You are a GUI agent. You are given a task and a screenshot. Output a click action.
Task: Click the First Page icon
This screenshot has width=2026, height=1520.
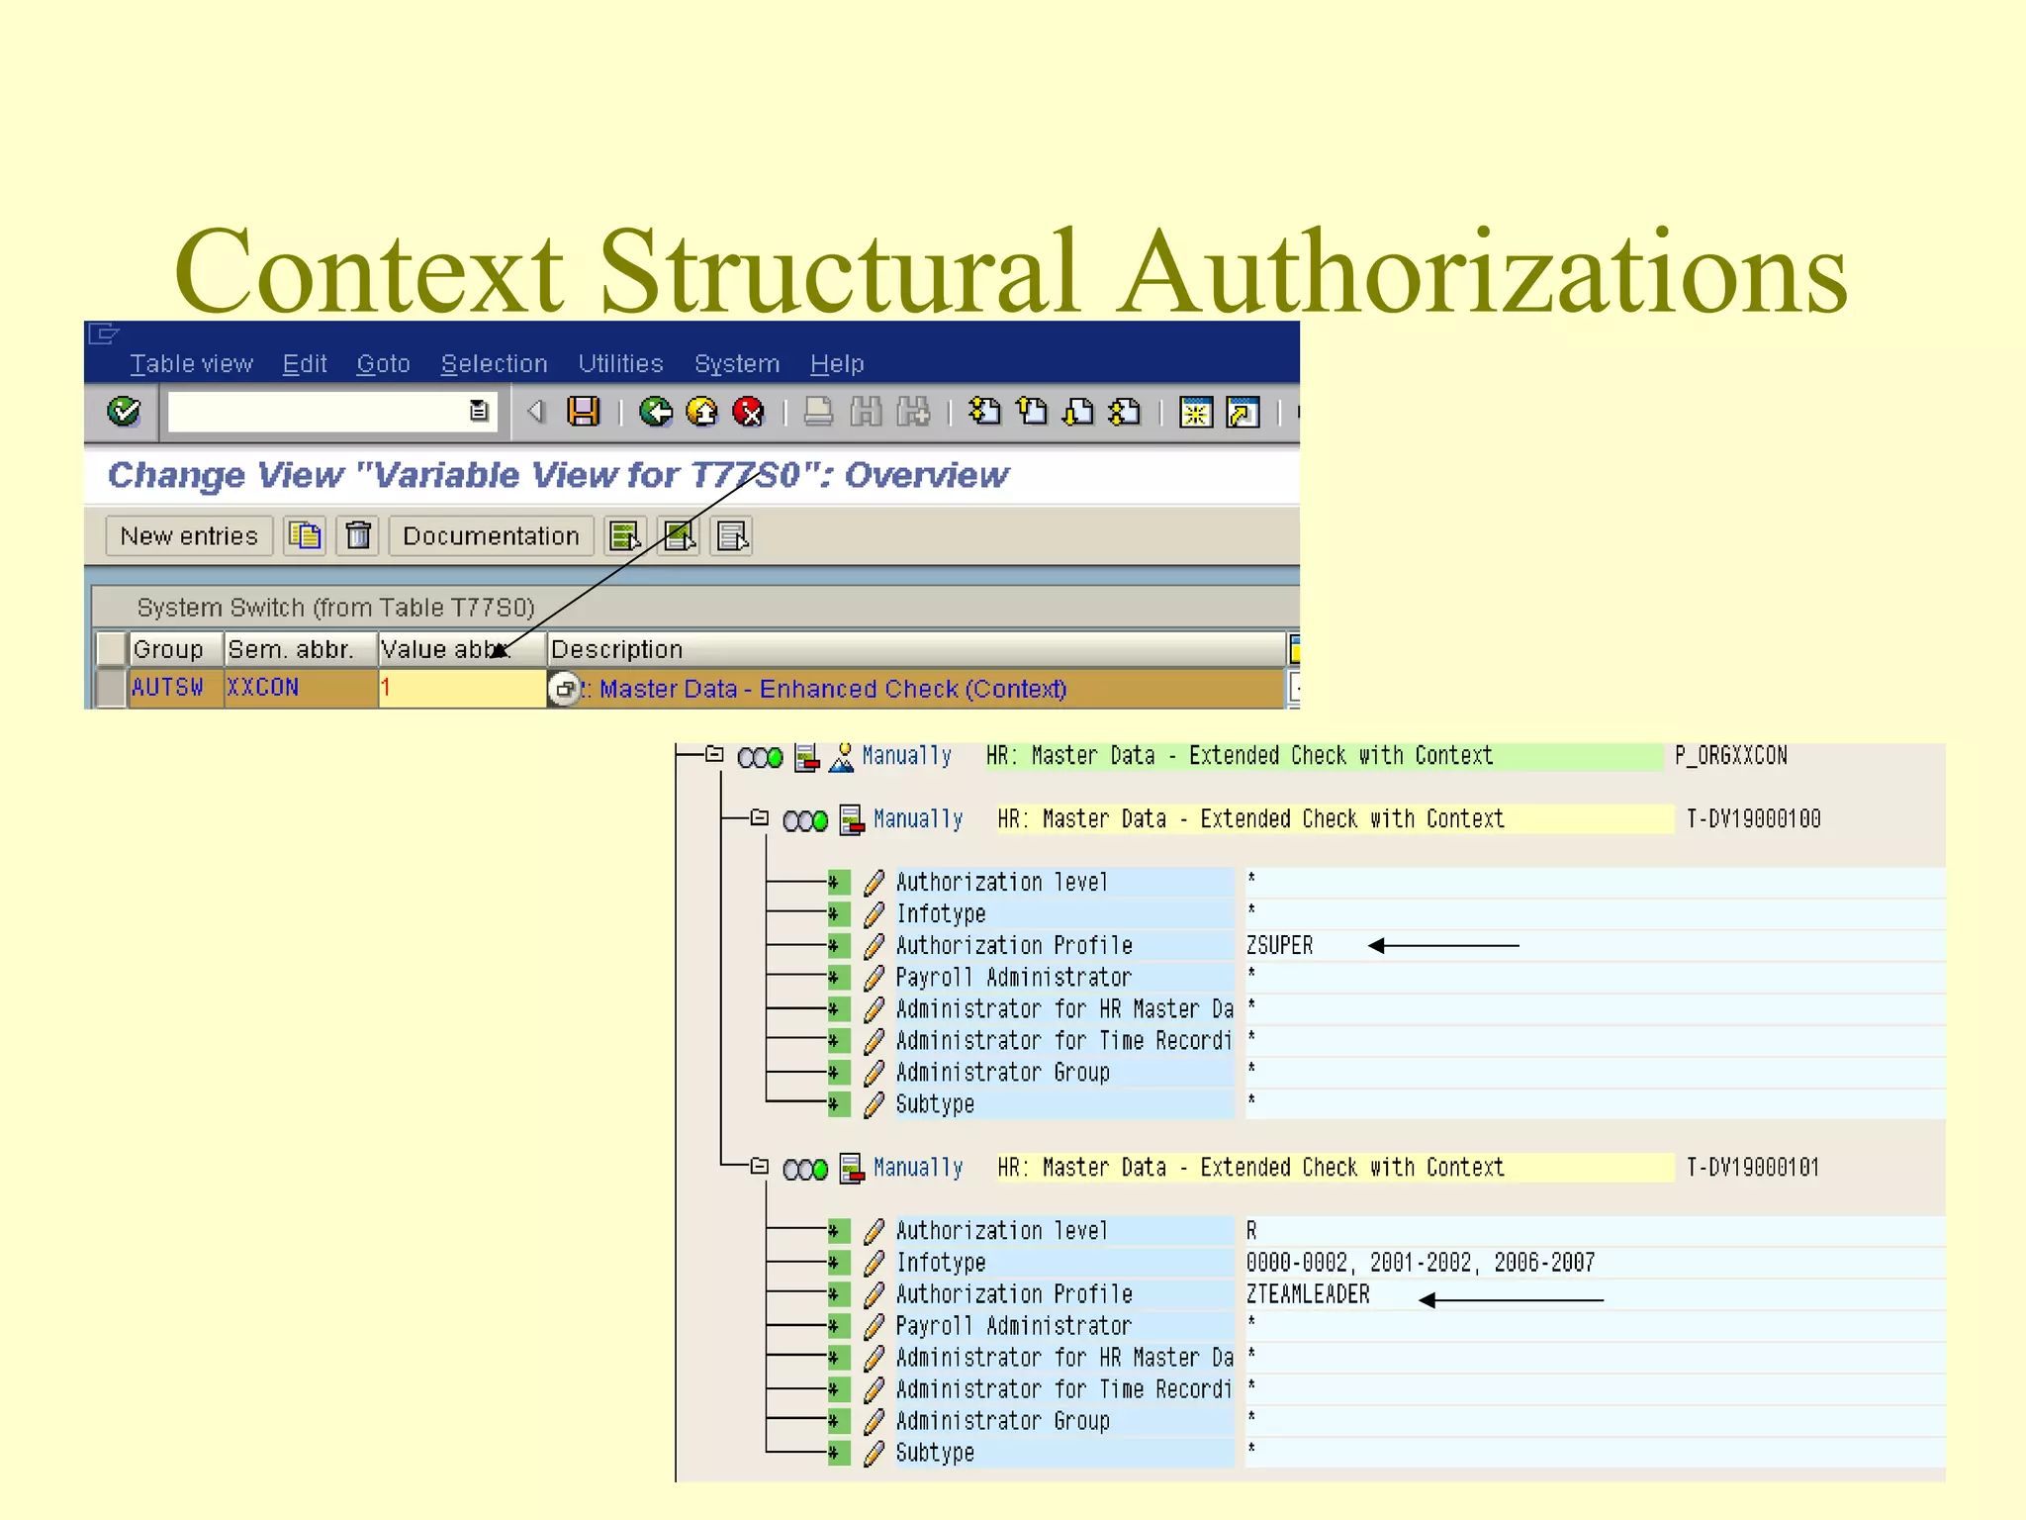[984, 411]
